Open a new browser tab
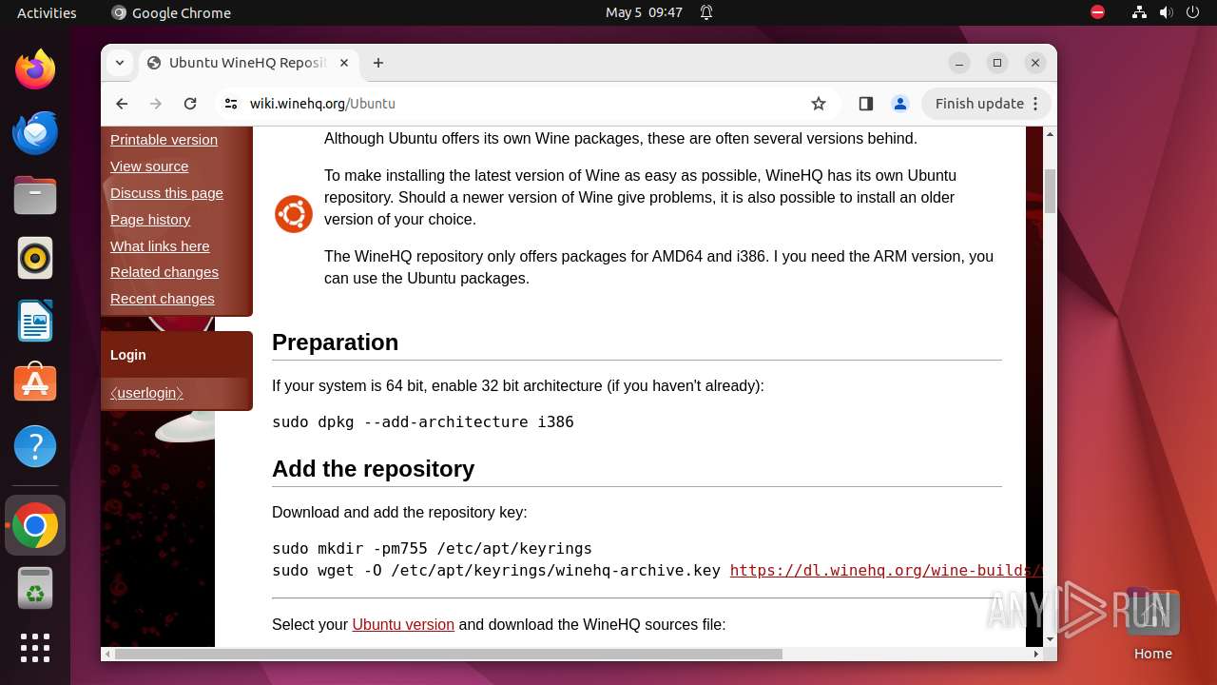 point(378,63)
